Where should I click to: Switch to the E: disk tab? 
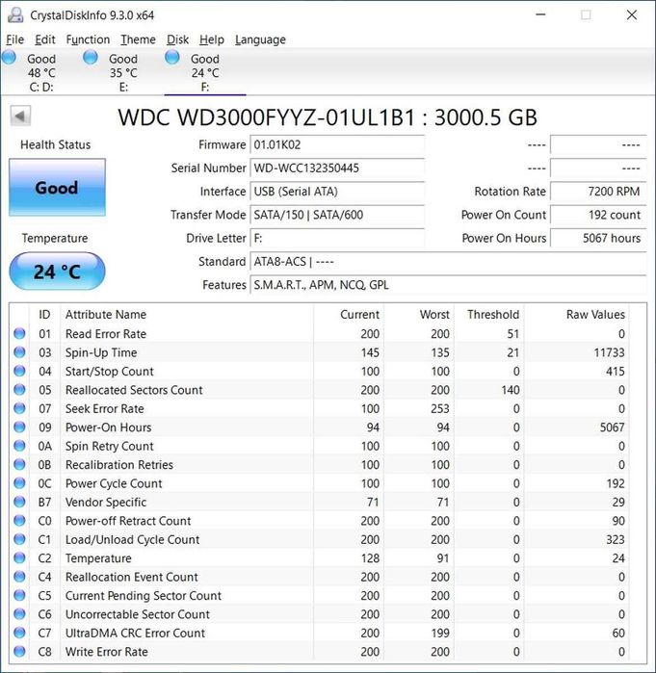[123, 72]
